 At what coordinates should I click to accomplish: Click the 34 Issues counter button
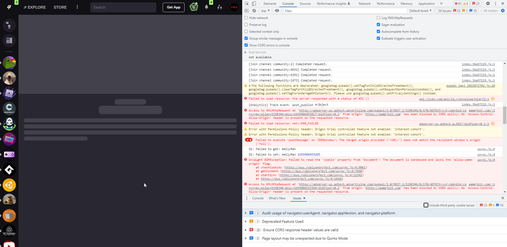pyautogui.click(x=457, y=11)
